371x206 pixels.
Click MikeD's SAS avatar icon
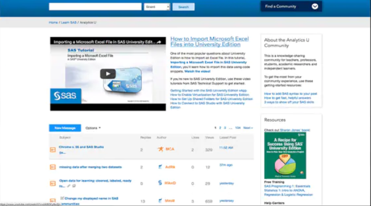point(160,183)
